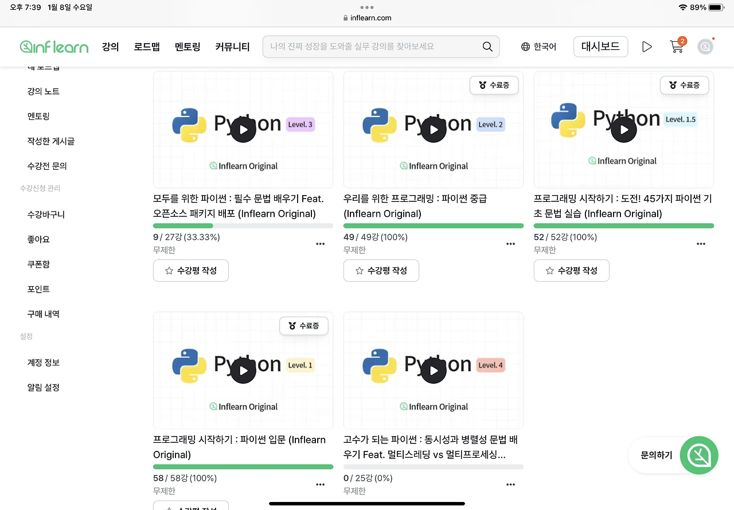Viewport: 734px width, 510px height.
Task: Open 알림 설정 in sidebar
Action: point(44,387)
